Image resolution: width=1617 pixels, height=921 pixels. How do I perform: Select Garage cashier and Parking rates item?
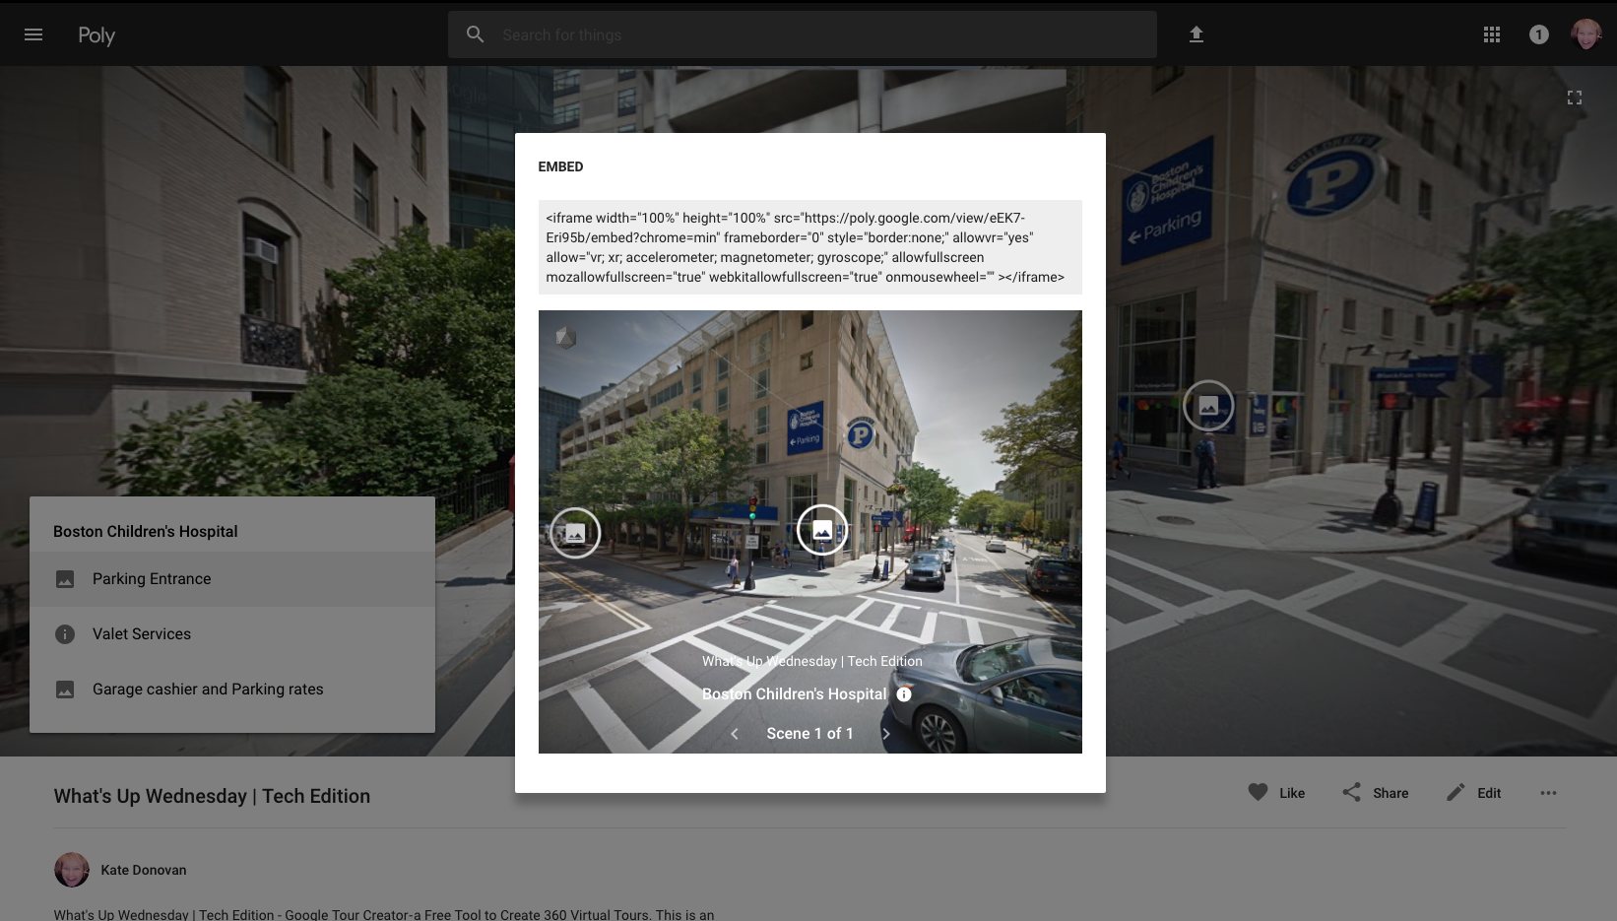click(232, 690)
